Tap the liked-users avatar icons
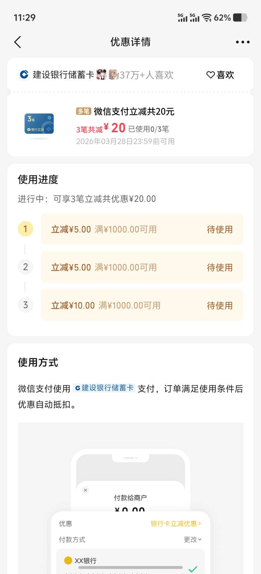This screenshot has width=261, height=574. [x=107, y=75]
